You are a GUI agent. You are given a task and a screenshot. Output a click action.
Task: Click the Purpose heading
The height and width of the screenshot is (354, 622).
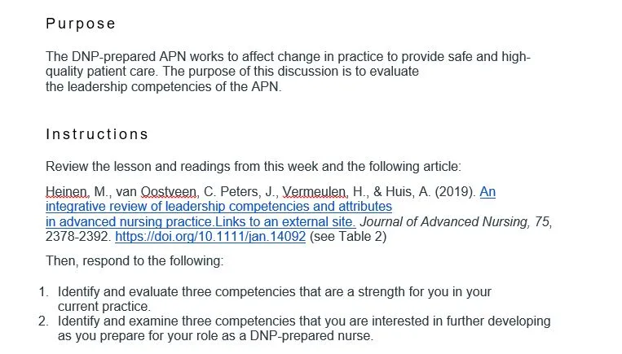81,24
